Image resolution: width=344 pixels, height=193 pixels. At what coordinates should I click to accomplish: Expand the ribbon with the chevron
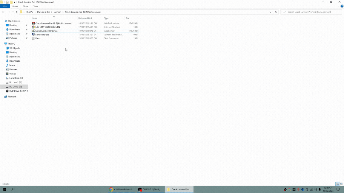click(x=338, y=6)
